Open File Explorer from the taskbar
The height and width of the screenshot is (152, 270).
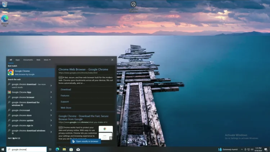point(64,149)
